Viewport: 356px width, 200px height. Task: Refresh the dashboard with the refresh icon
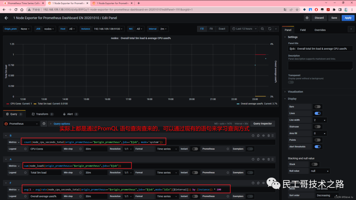(270, 29)
